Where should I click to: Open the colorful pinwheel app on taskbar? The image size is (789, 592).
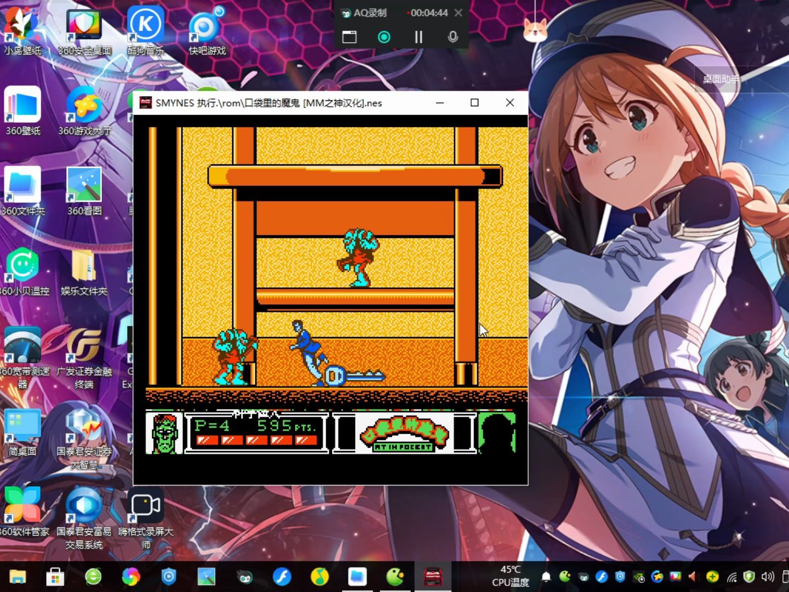131,577
